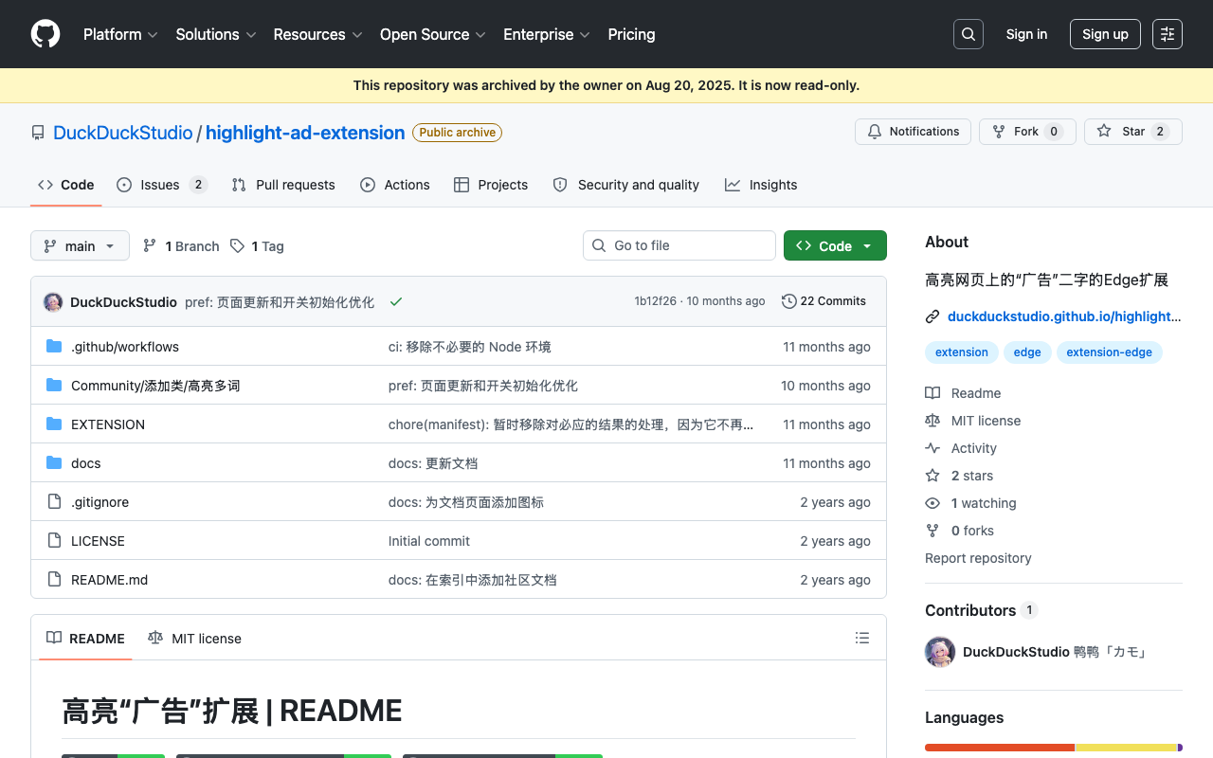The height and width of the screenshot is (758, 1213).
Task: Open the README outline list icon
Action: 862,639
